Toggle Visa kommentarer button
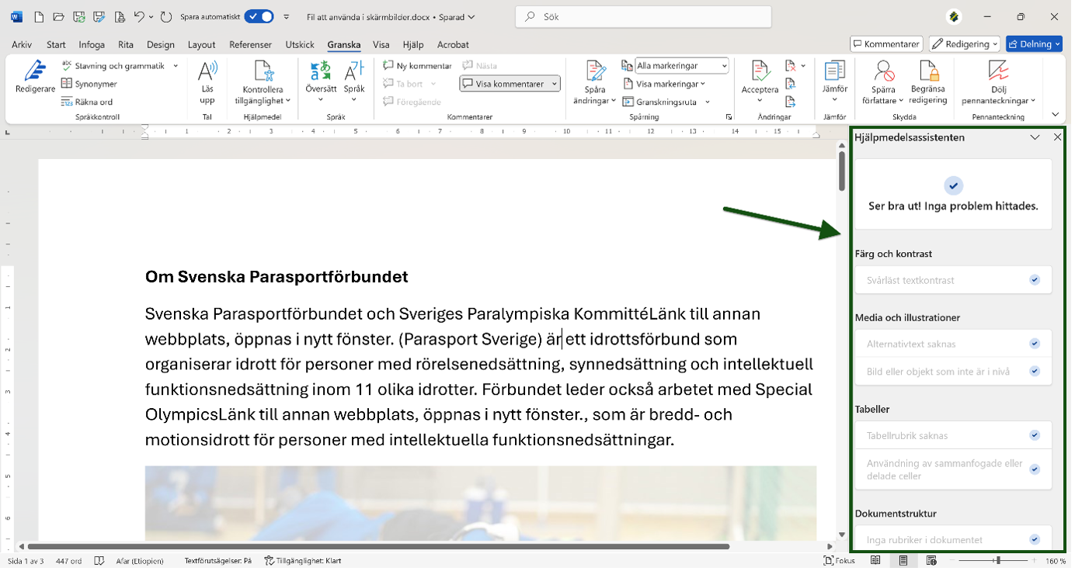The width and height of the screenshot is (1075, 571). 506,84
